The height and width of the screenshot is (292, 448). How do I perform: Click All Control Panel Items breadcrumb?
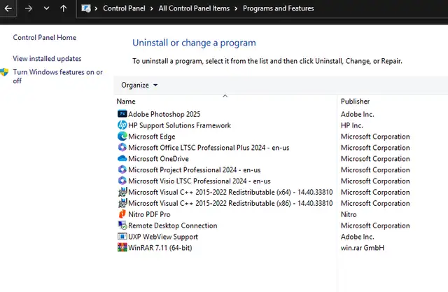click(194, 8)
